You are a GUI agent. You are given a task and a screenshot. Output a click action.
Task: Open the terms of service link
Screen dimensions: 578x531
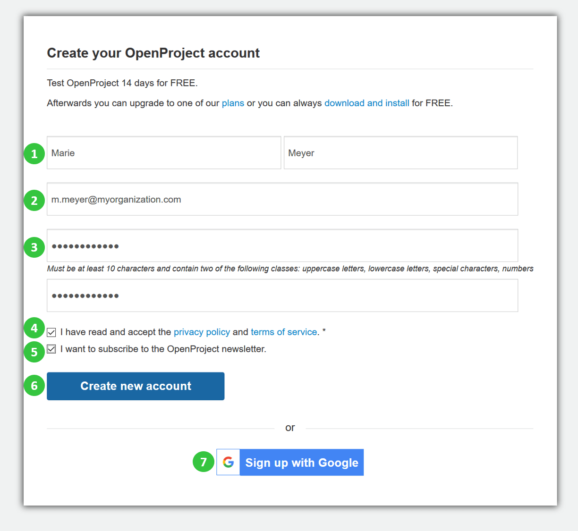point(283,332)
